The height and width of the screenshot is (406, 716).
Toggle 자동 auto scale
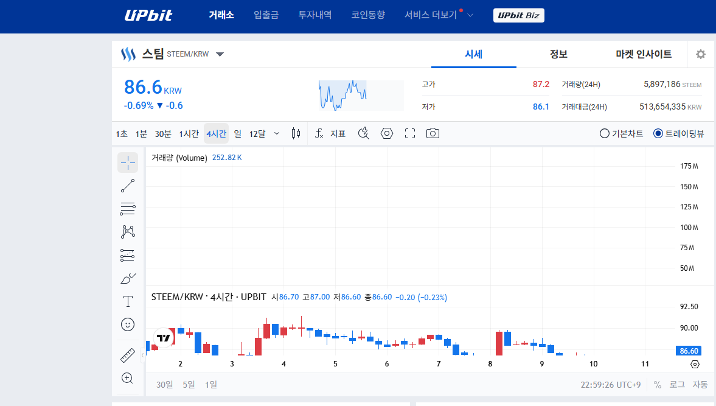(x=700, y=385)
